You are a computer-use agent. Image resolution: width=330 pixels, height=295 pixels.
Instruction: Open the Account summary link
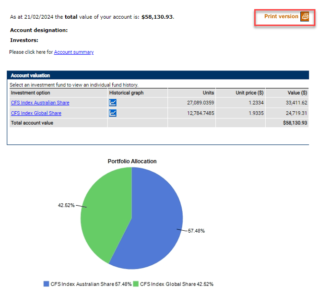pos(74,52)
